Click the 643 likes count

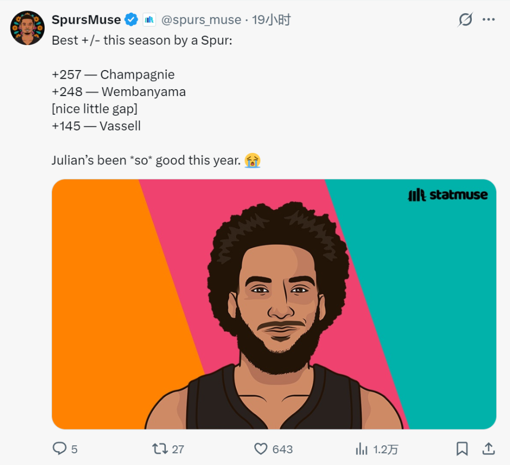point(283,450)
